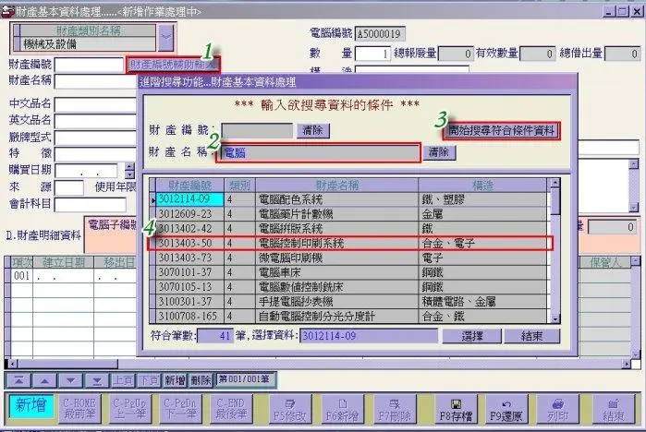Increase 購買日期 with spinner up arrow
The width and height of the screenshot is (646, 432).
click(x=129, y=166)
